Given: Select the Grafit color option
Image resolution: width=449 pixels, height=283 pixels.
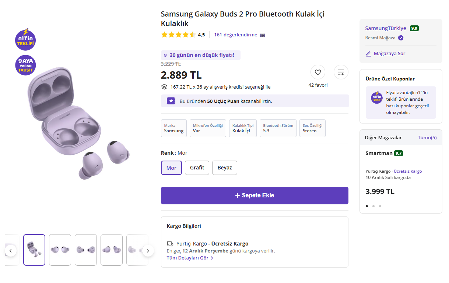Looking at the screenshot, I should [197, 168].
